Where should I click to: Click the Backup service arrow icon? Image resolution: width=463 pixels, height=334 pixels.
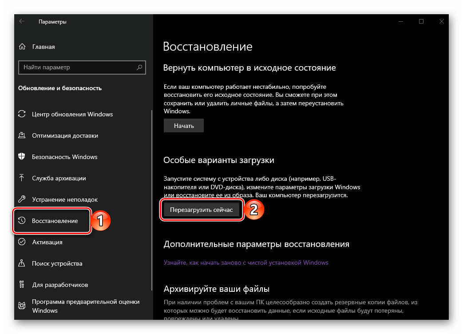pyautogui.click(x=22, y=178)
